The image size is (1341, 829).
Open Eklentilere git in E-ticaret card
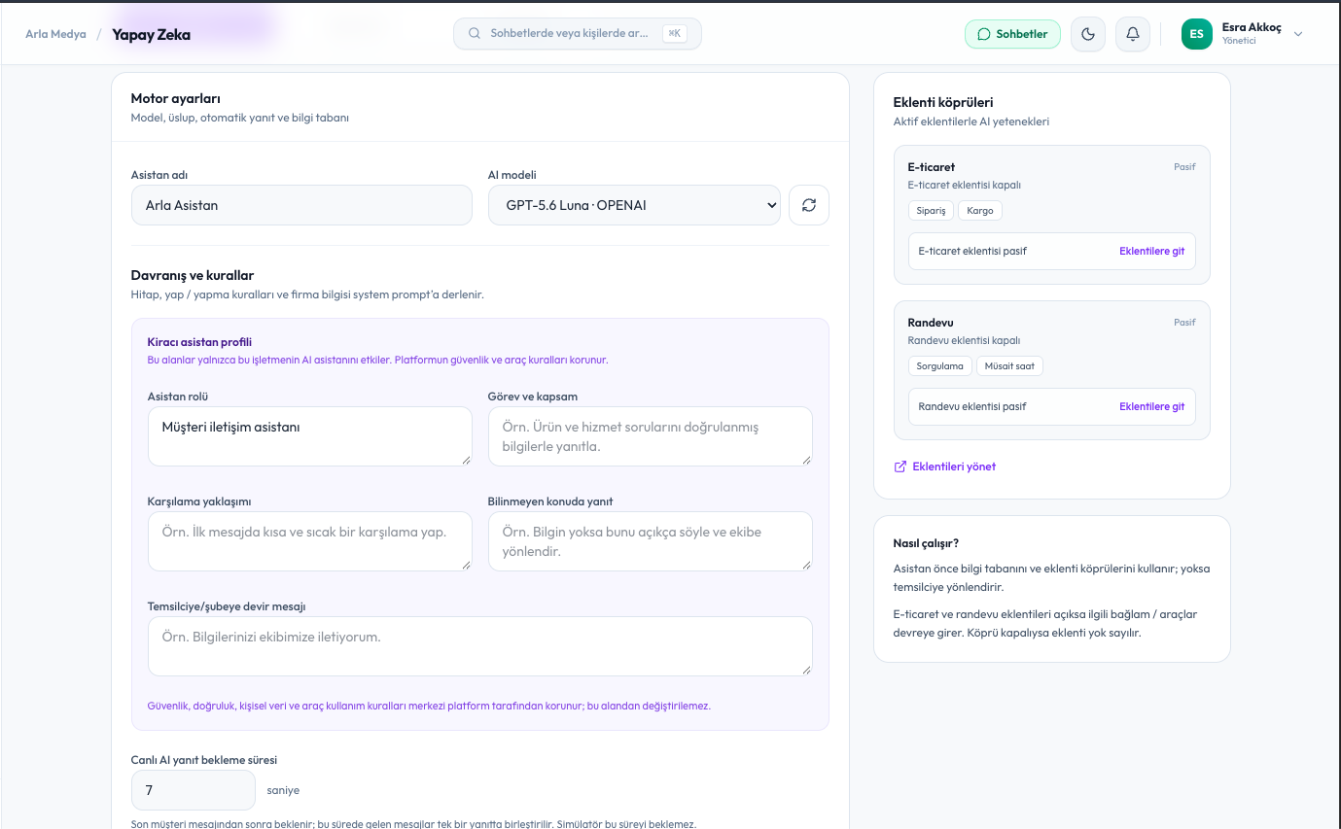tap(1151, 251)
